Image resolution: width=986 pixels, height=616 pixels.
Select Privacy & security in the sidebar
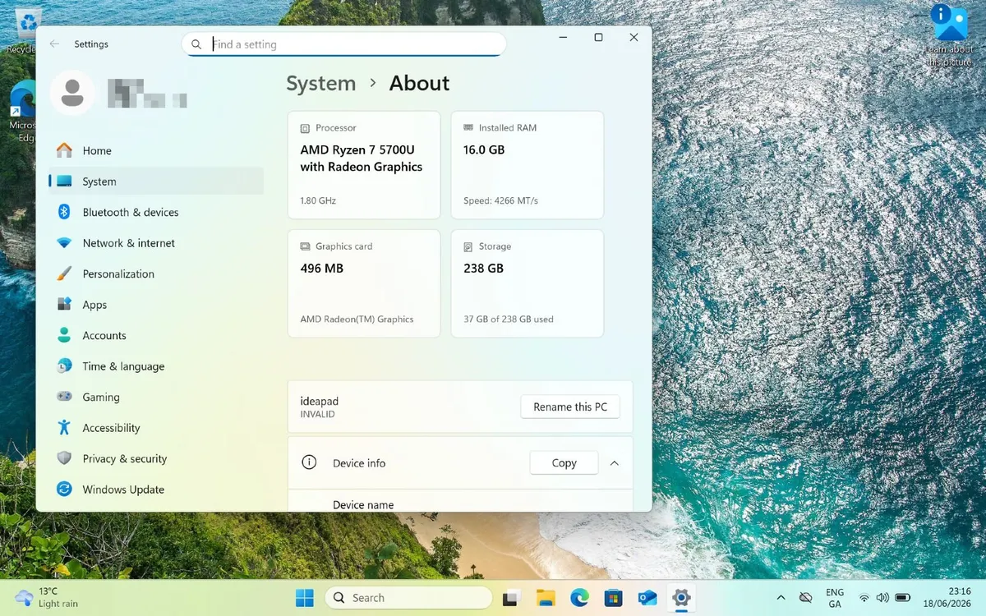tap(156, 458)
